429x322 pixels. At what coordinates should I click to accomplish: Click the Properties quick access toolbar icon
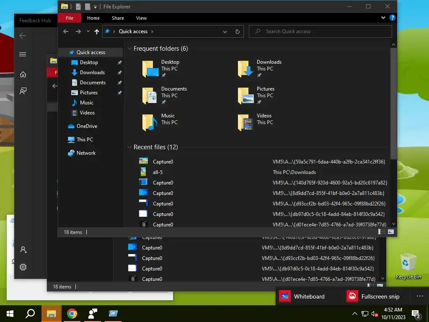[78, 7]
